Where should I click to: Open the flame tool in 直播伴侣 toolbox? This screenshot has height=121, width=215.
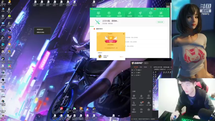(x=141, y=97)
